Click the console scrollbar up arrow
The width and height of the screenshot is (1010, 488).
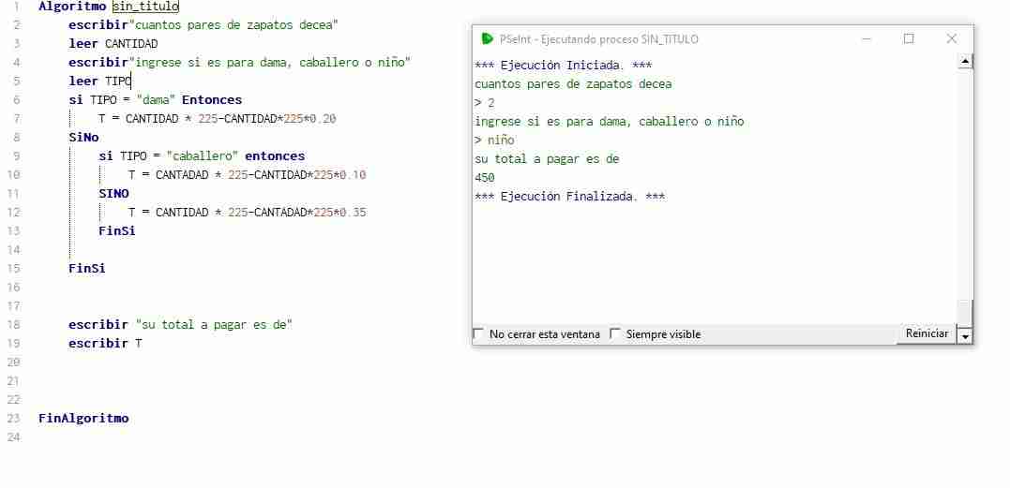pos(965,62)
